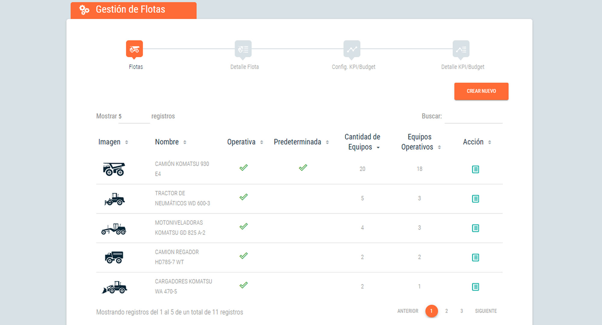
Task: Open details icon for Camión Komatsu 930 E4
Action: (475, 169)
